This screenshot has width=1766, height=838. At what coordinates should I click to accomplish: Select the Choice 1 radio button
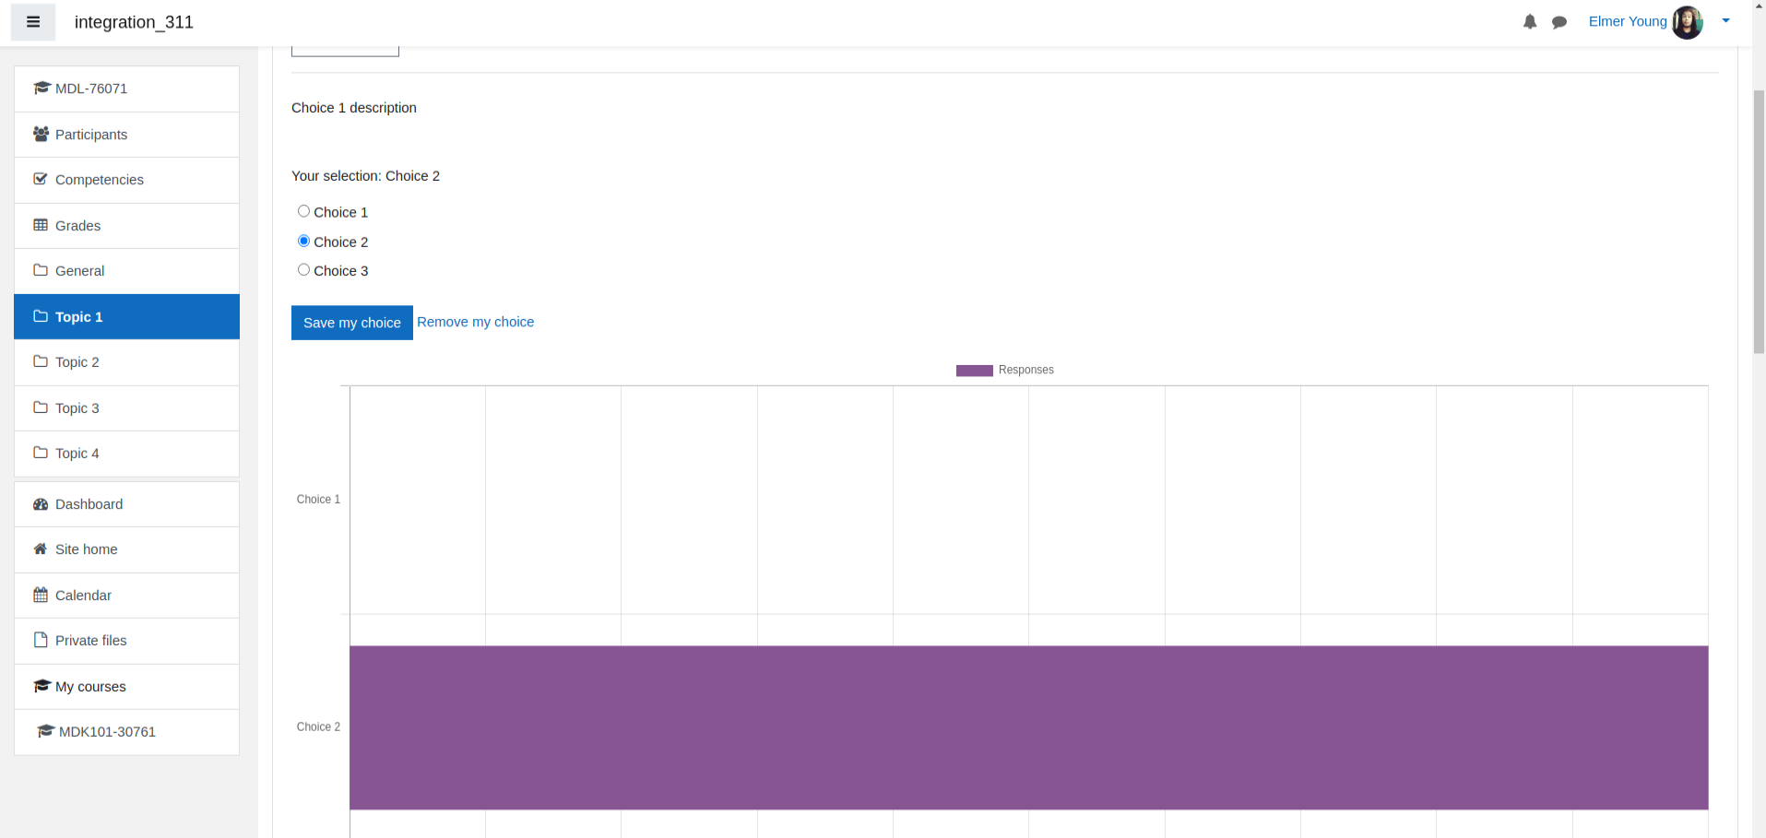point(303,211)
